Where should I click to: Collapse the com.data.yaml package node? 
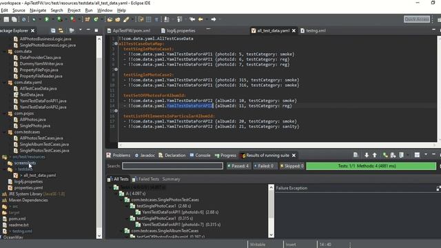pos(4,83)
